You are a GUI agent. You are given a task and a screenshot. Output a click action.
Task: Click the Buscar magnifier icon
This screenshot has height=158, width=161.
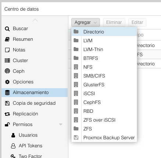7,29
